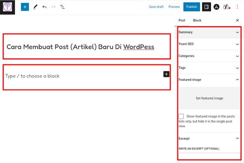Collapse the Featured image panel
Viewport: 244px width, 163px height.
point(209,80)
